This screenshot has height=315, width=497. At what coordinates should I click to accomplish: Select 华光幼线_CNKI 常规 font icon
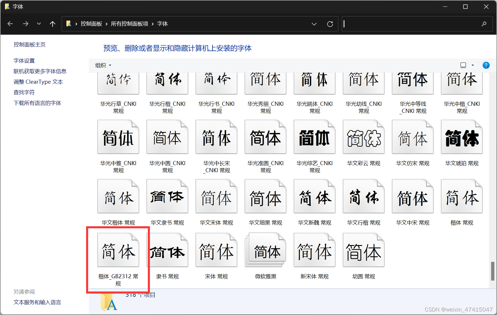point(364,83)
